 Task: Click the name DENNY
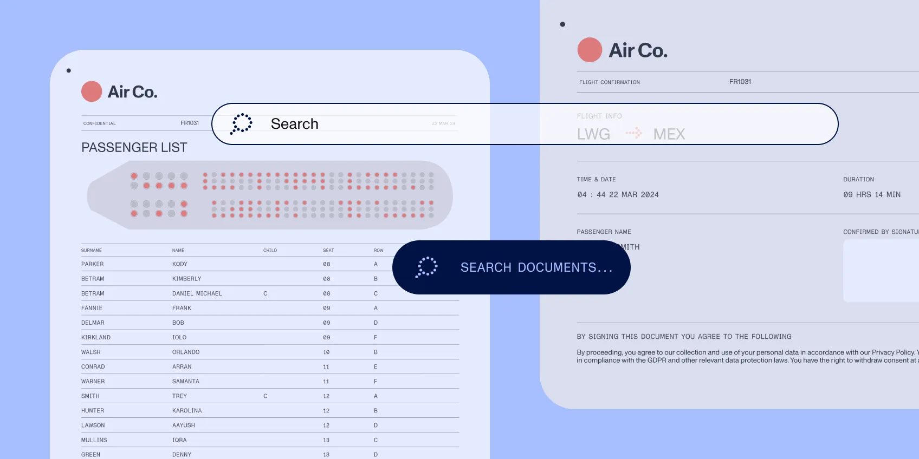pos(182,455)
